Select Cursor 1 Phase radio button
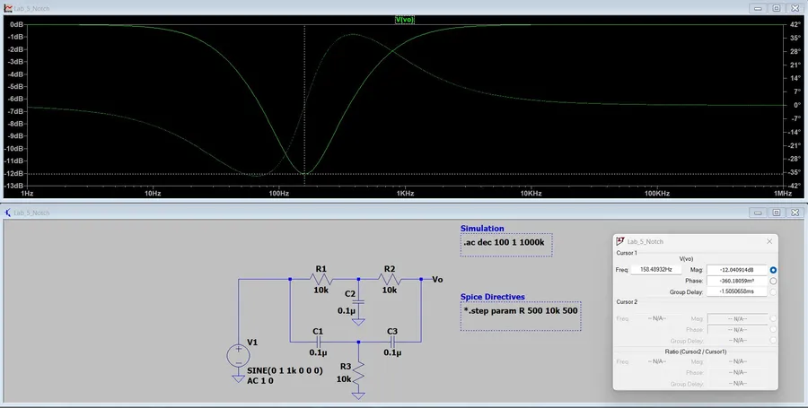808x408 pixels. click(773, 281)
